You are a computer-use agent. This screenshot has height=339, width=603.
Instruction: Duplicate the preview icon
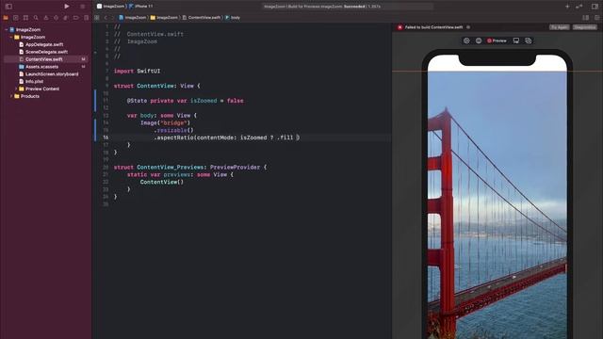529,40
